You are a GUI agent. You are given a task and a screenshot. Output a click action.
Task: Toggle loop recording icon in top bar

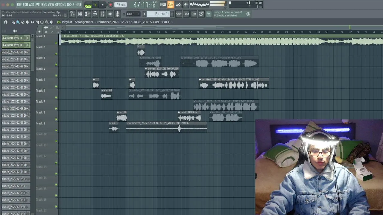point(178,4)
